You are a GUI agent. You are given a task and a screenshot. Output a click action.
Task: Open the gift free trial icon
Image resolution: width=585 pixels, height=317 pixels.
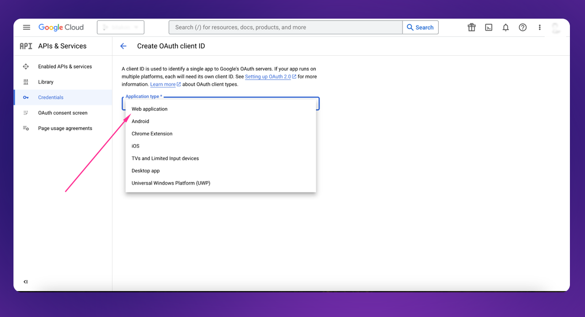[x=472, y=27]
